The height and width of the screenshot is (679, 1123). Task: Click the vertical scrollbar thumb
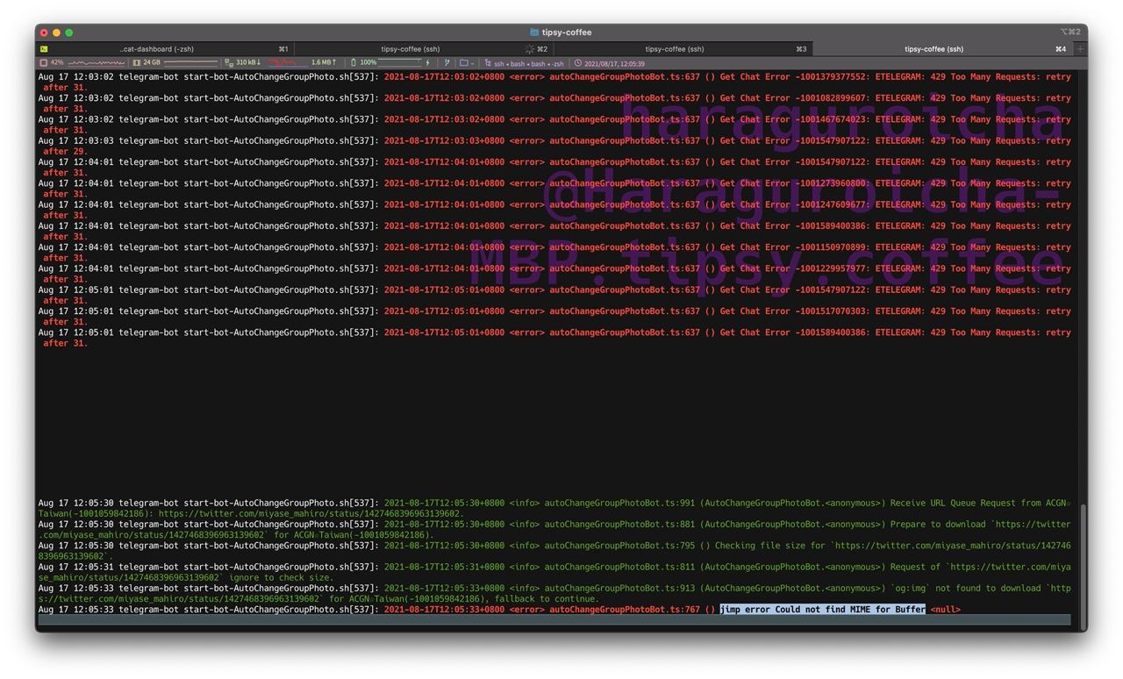click(x=1083, y=558)
